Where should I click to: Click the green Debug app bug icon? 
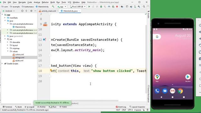(x=101, y=7)
